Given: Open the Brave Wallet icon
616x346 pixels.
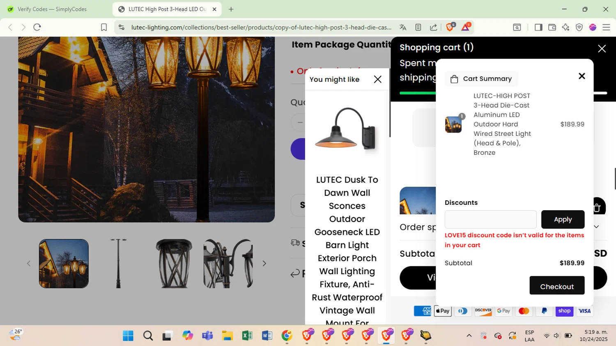Looking at the screenshot, I should (x=552, y=27).
